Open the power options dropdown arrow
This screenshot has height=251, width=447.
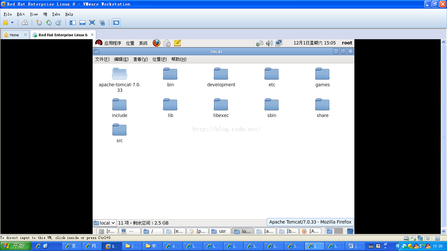click(12, 23)
